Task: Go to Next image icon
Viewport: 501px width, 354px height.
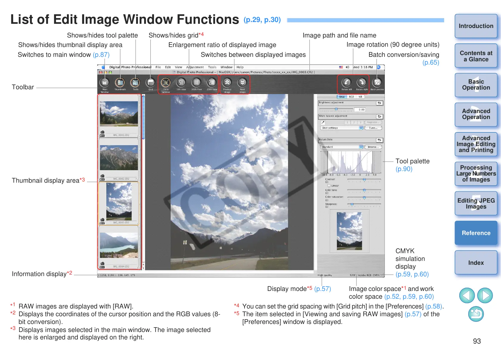Action: coord(242,83)
